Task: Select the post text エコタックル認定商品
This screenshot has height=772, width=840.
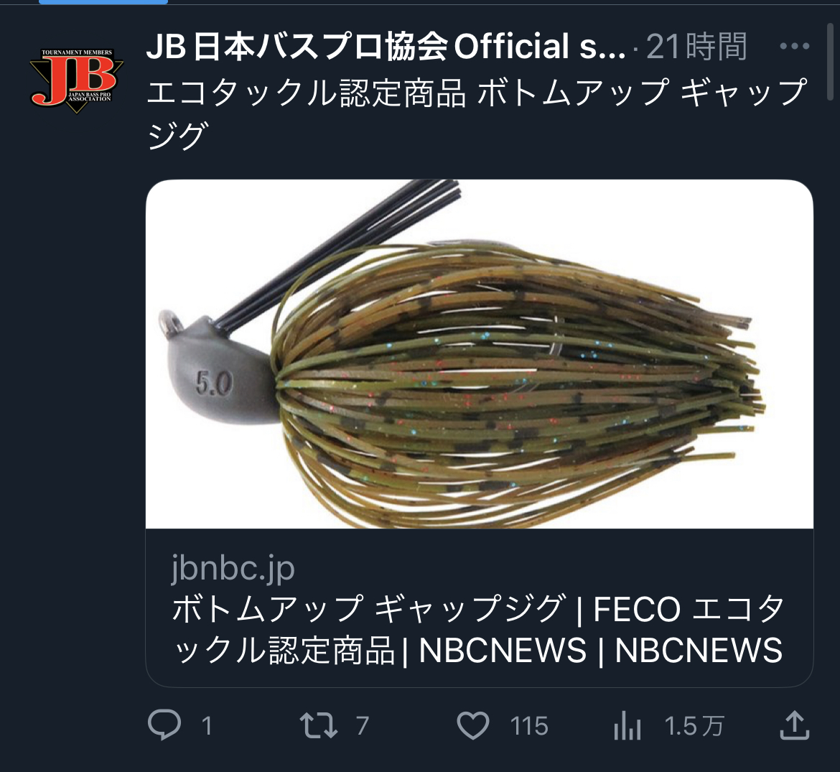Action: 307,93
